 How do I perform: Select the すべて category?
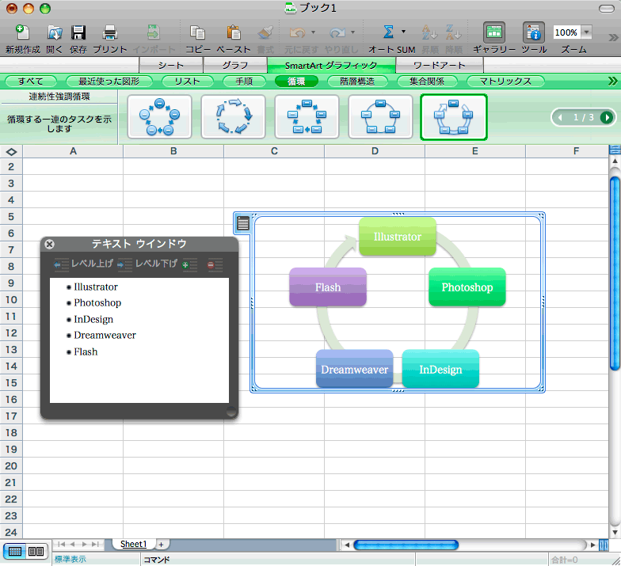tap(30, 81)
